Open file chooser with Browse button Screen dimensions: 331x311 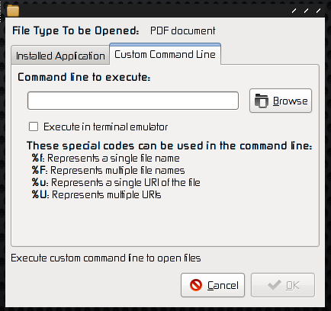coord(281,101)
